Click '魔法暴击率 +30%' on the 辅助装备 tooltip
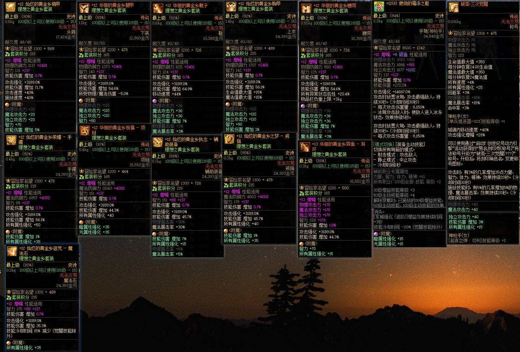 click(x=168, y=227)
